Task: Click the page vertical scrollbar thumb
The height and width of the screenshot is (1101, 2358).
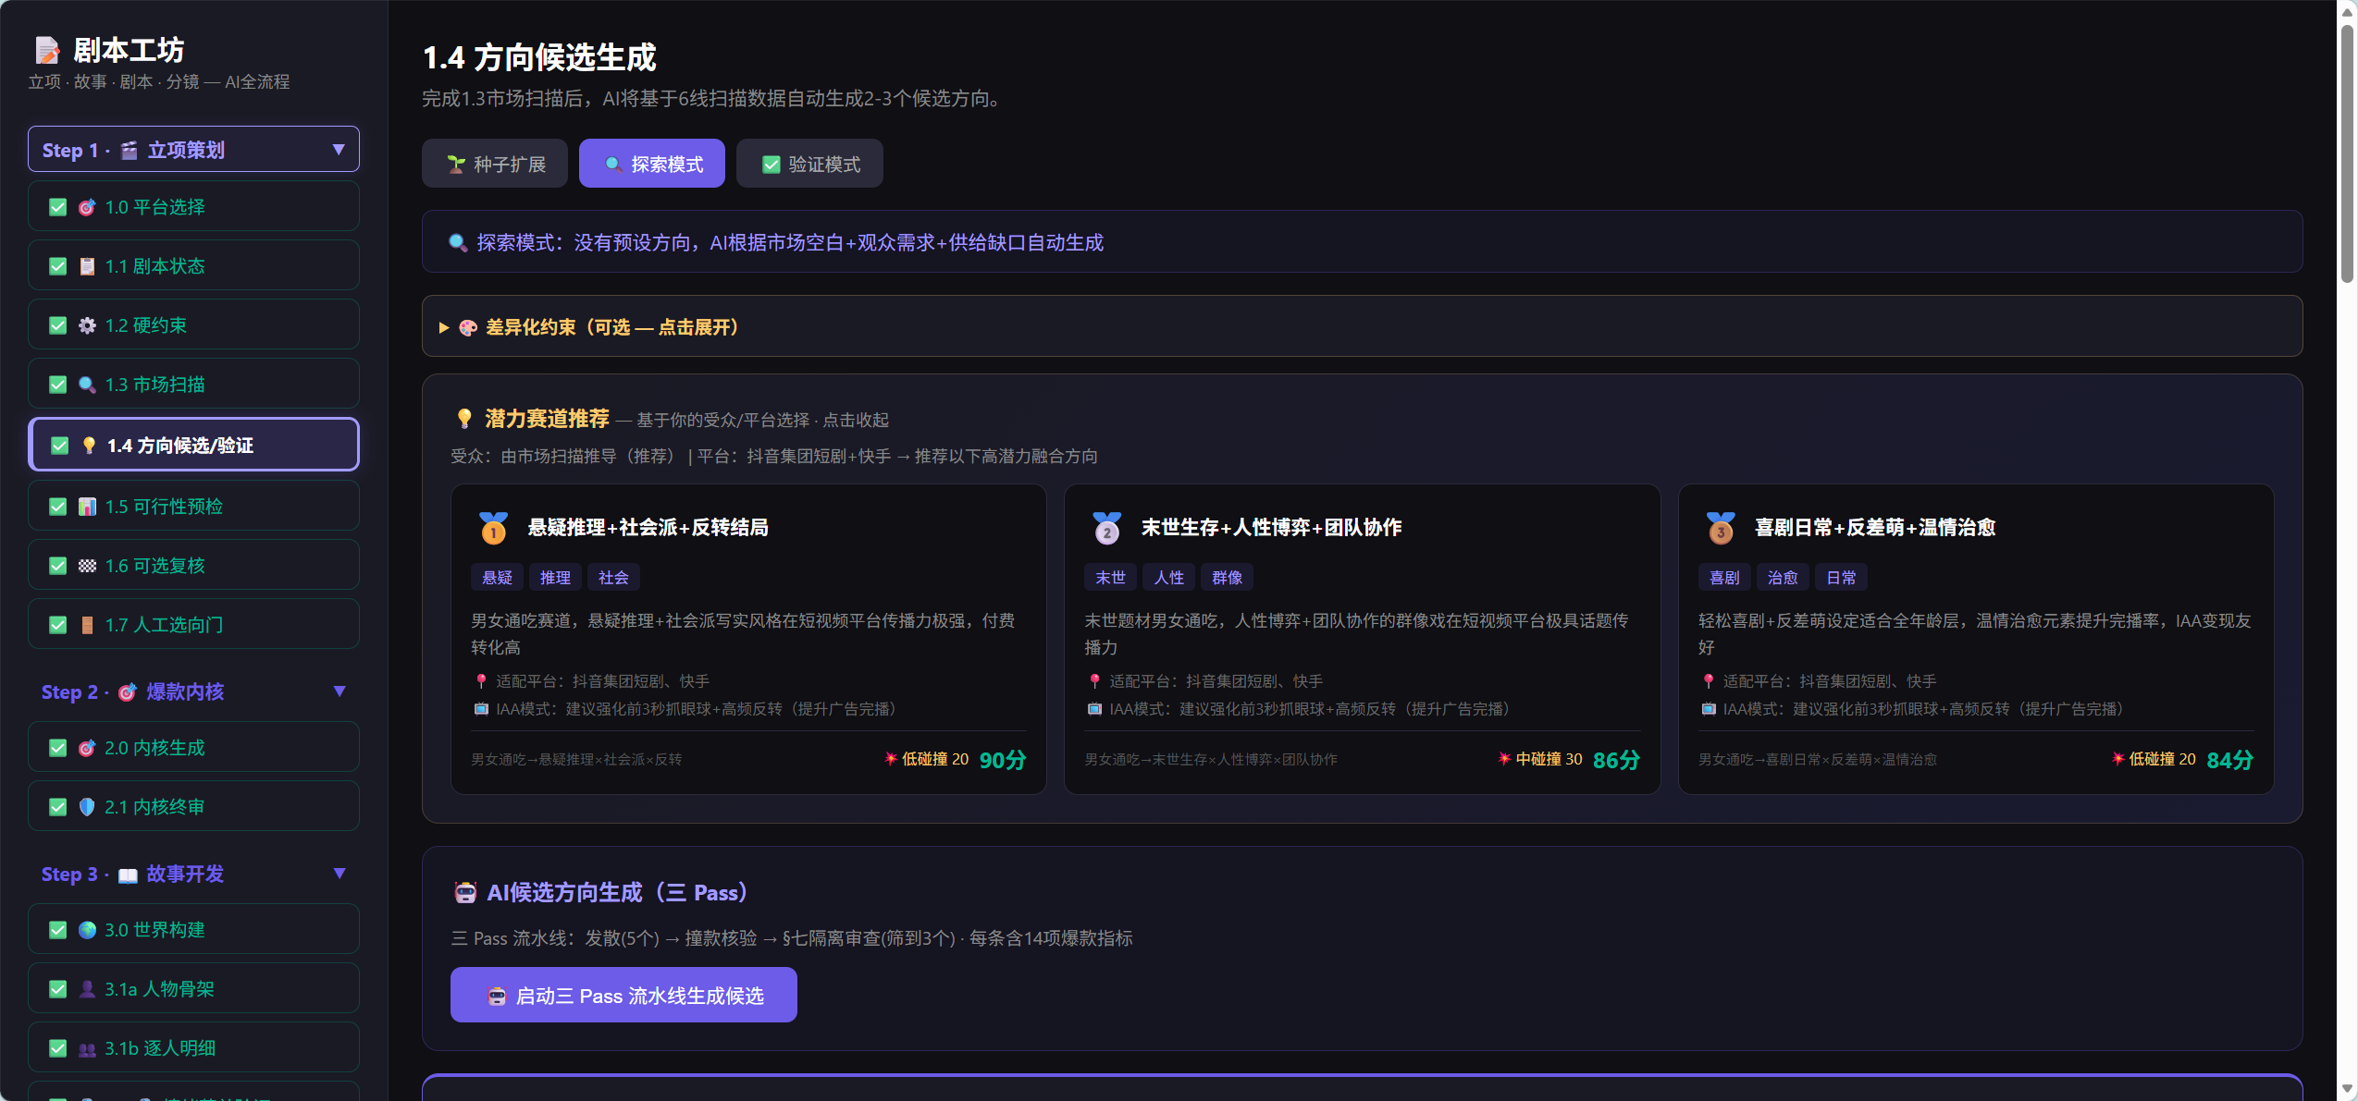Action: click(2348, 153)
